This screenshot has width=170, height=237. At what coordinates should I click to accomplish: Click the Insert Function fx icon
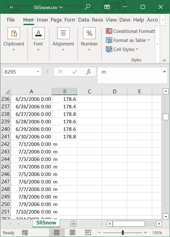tap(88, 72)
